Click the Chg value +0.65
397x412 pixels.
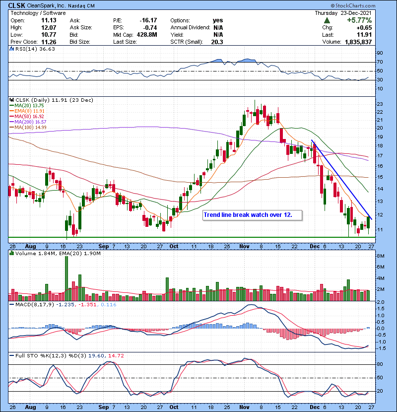point(364,28)
